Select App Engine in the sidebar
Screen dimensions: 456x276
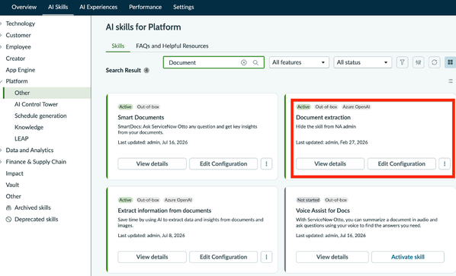21,70
